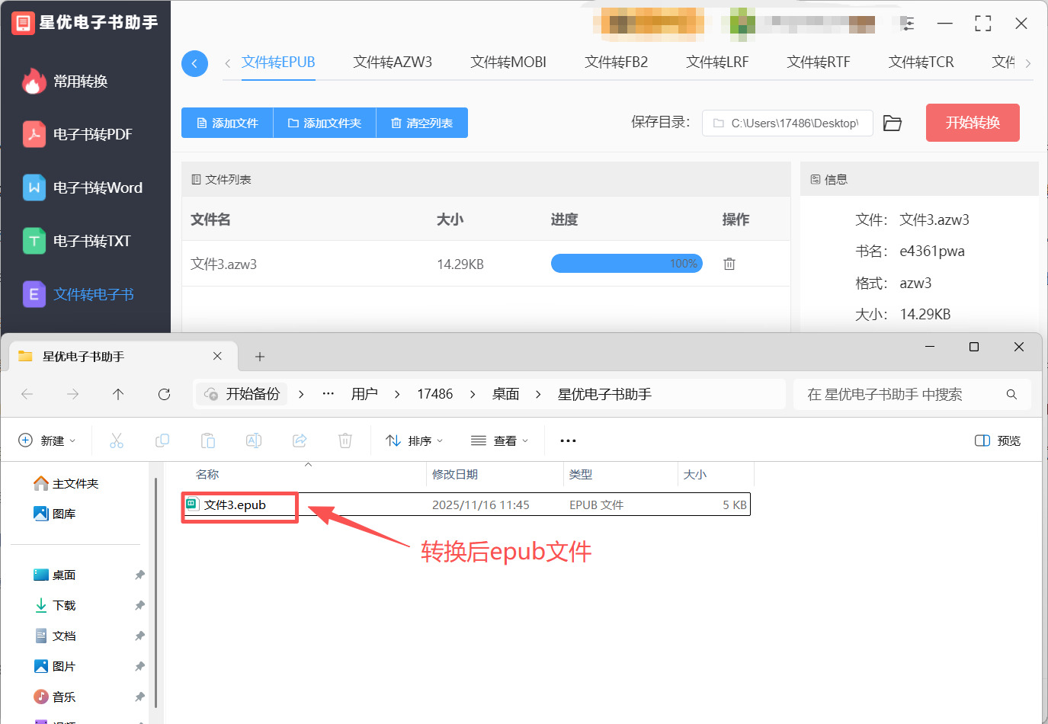
Task: Click the 添加文件 button
Action: tap(227, 123)
